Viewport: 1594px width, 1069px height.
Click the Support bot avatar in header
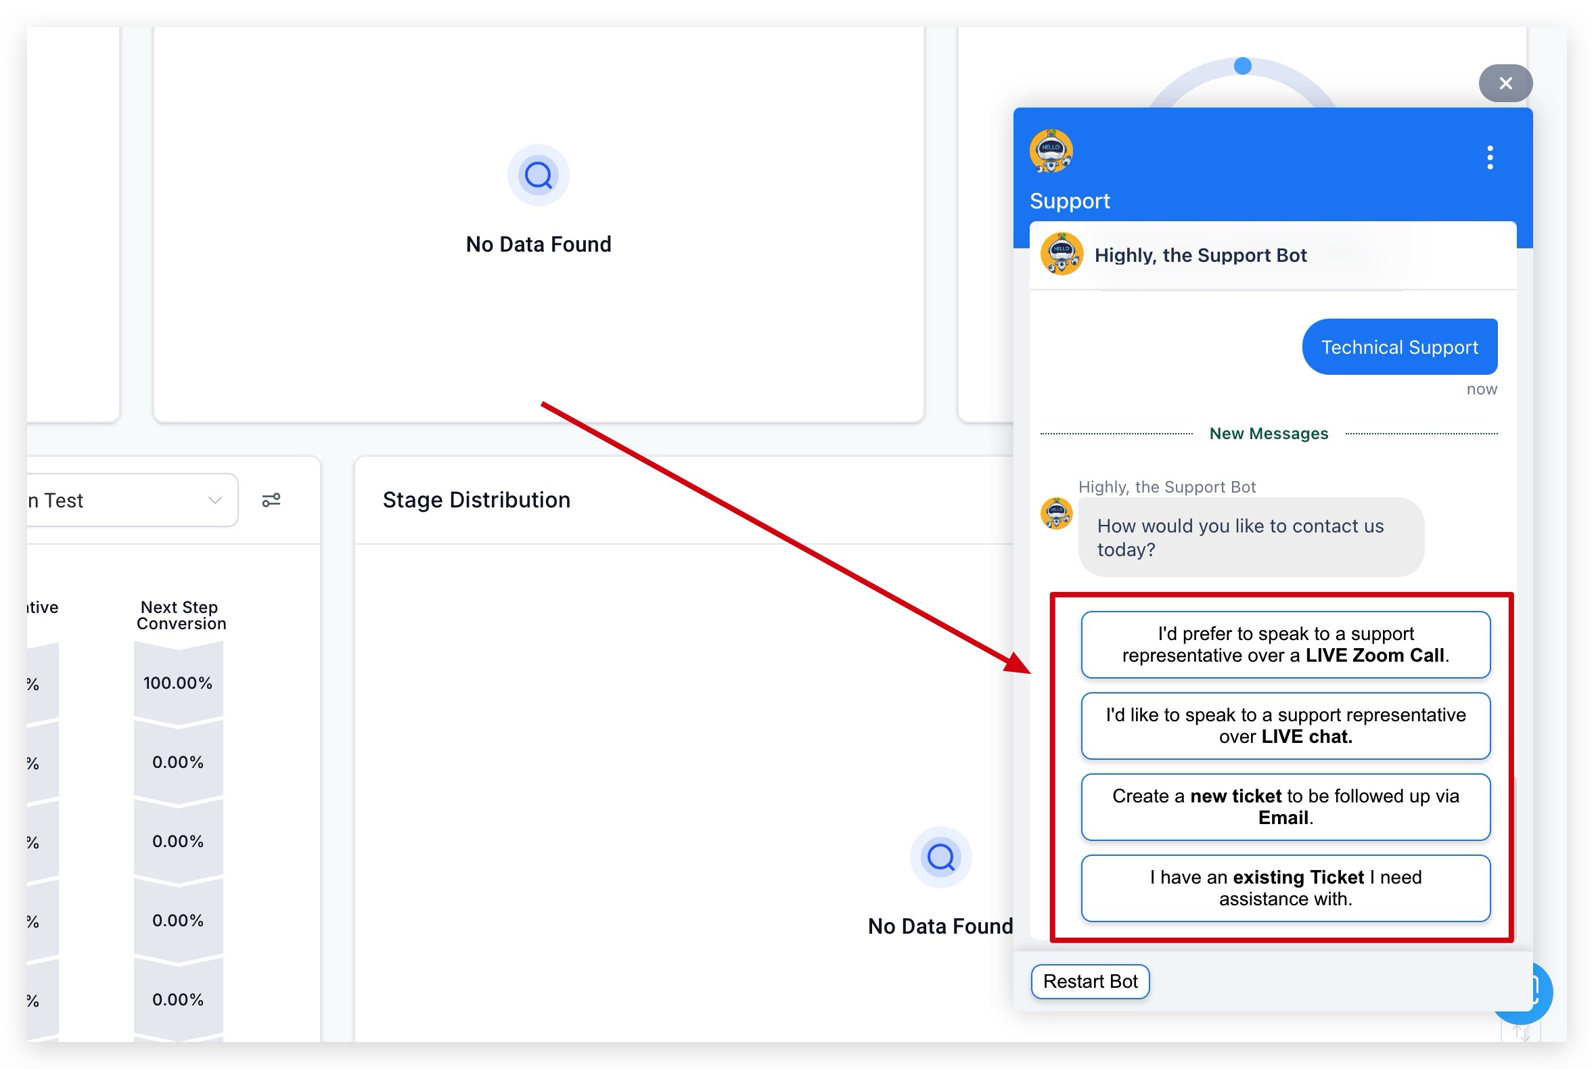[x=1050, y=152]
